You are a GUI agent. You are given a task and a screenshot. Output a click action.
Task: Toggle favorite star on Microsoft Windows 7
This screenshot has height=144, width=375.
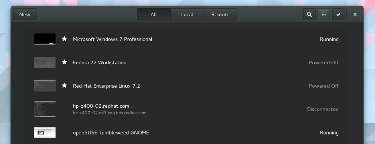click(x=64, y=39)
